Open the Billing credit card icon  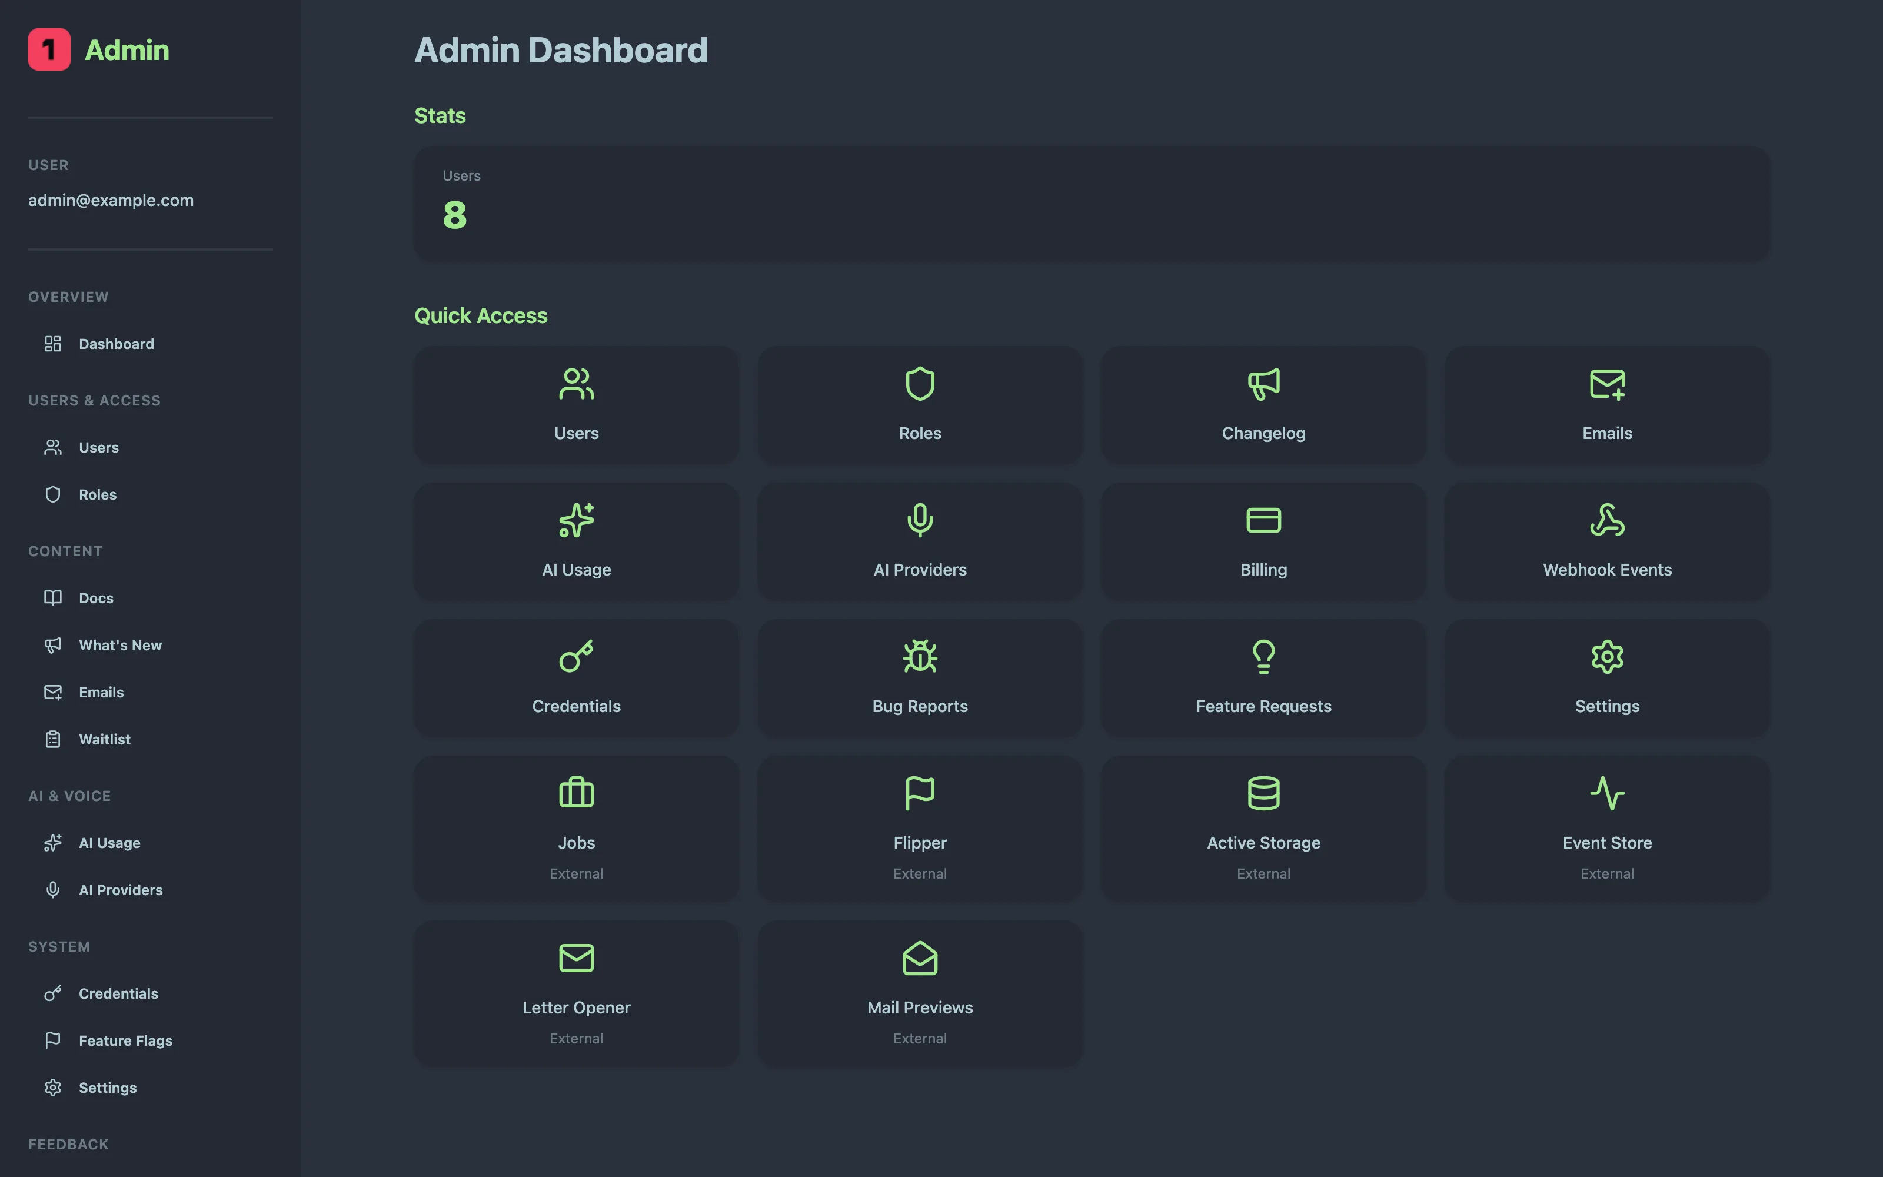point(1263,520)
